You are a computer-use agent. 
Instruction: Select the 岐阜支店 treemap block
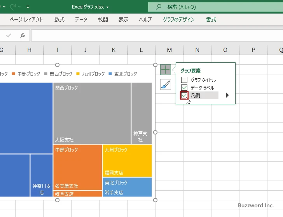click(78, 194)
